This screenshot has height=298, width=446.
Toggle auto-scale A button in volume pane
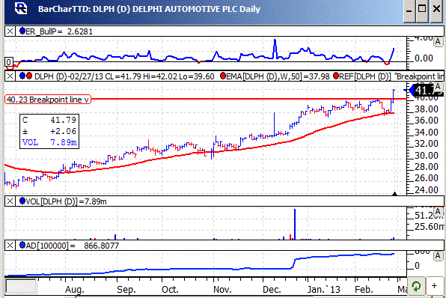(438, 212)
